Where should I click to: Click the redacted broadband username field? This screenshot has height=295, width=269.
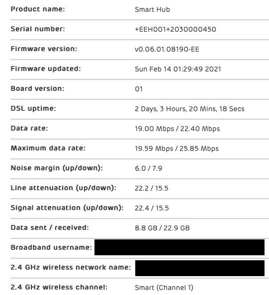[x=179, y=247]
